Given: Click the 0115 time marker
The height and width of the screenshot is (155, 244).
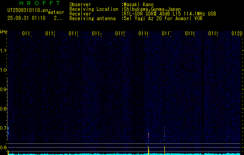Looking at the screenshot, I should (x=120, y=33).
